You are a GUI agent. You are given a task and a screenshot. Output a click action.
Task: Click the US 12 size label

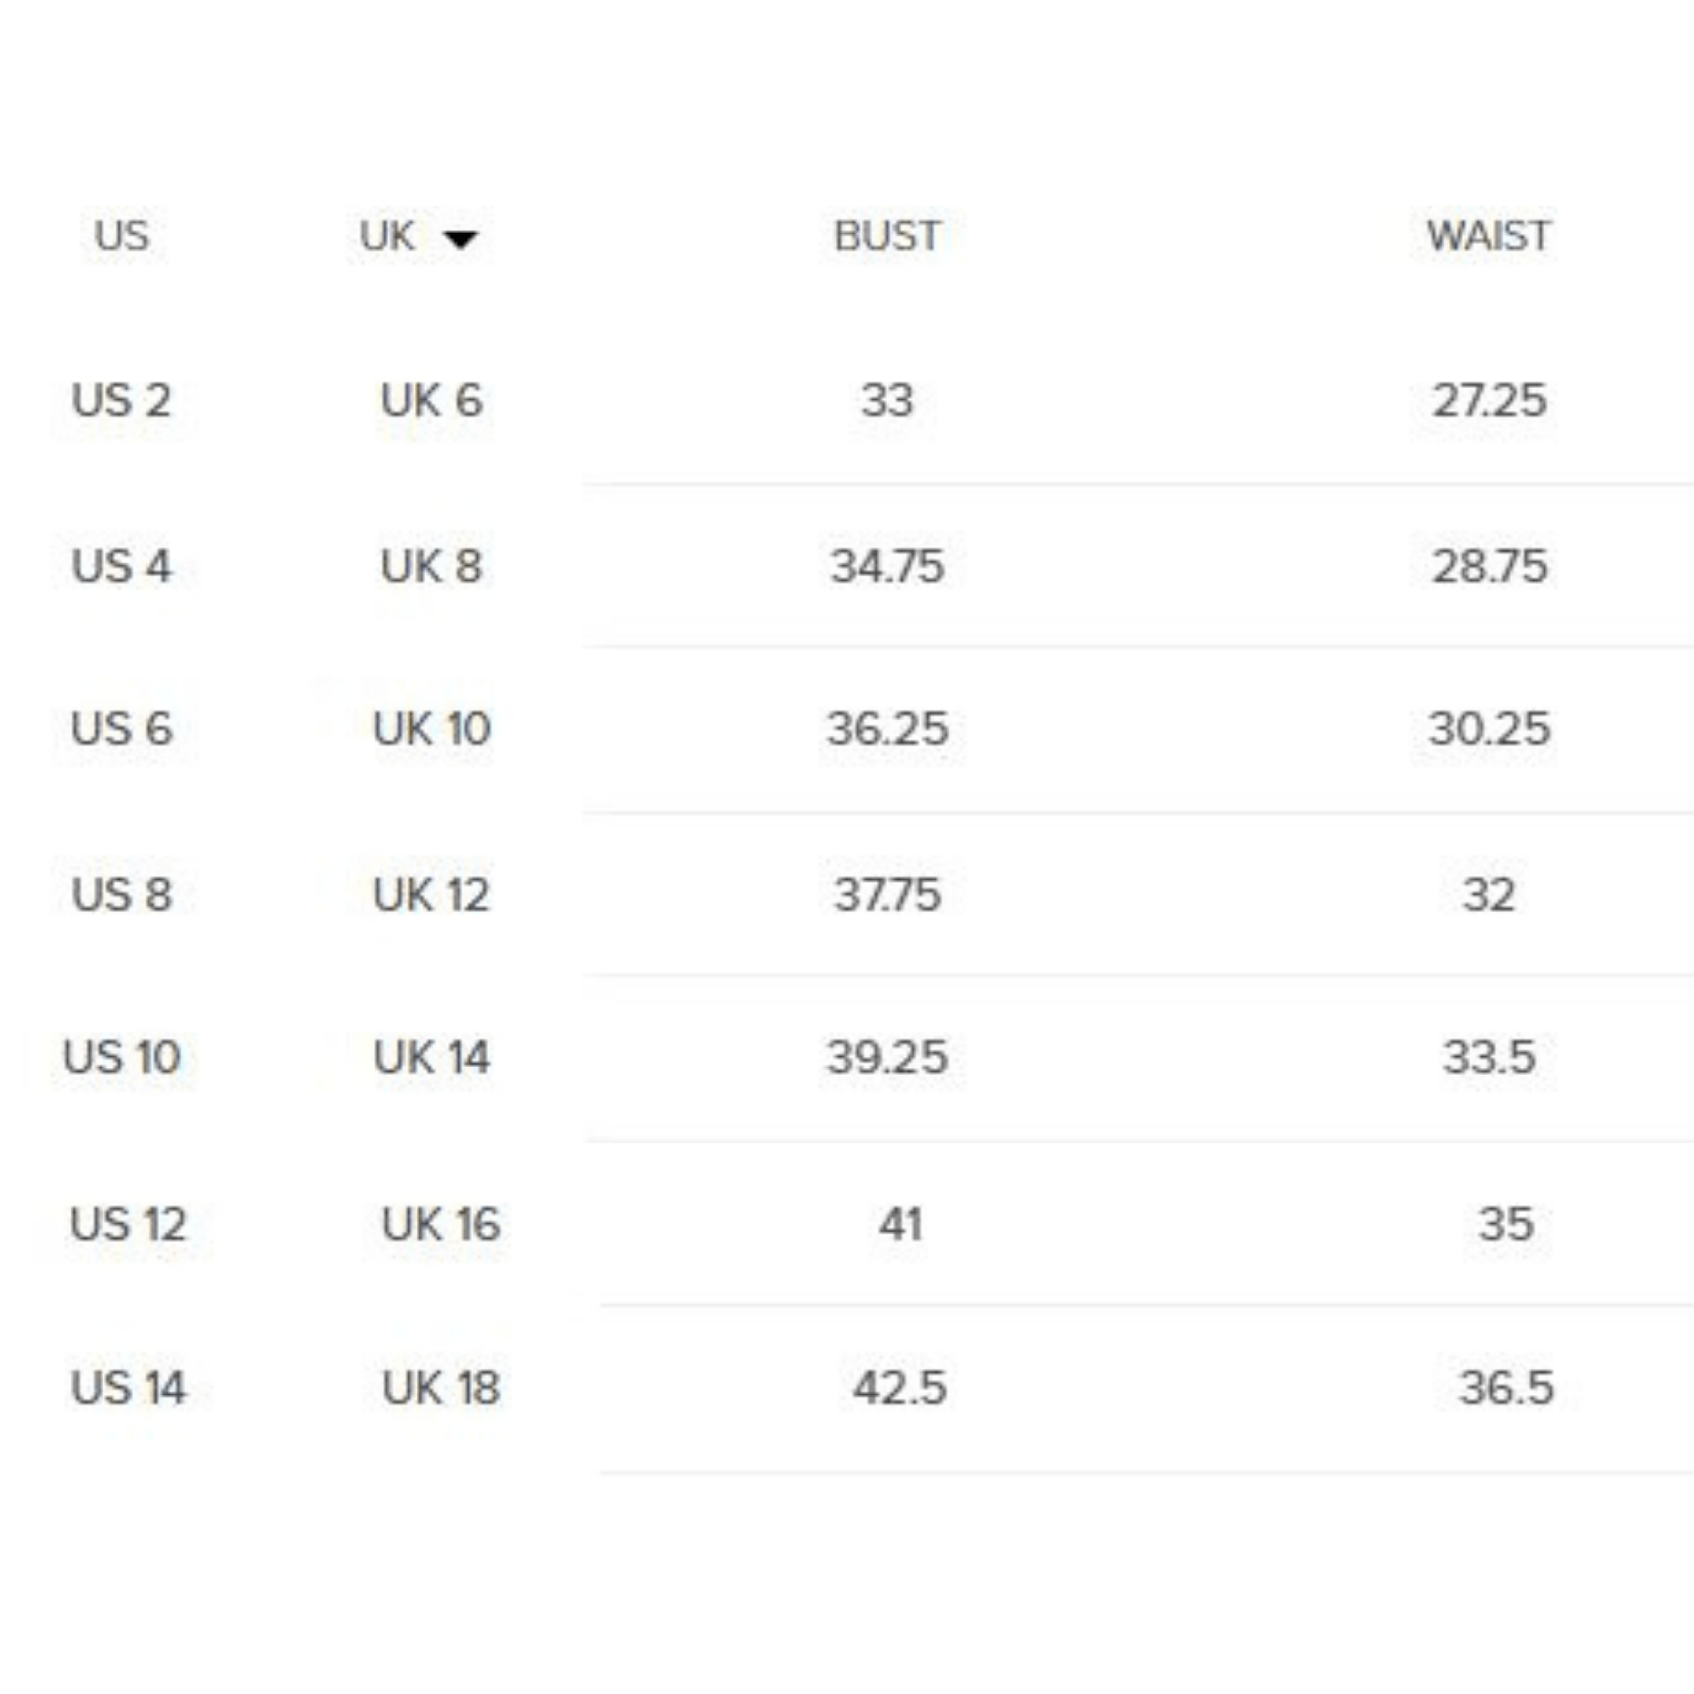click(128, 1224)
